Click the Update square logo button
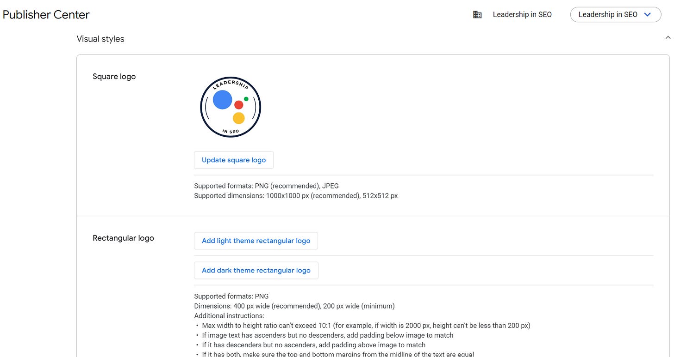This screenshot has width=674, height=357. pos(234,160)
